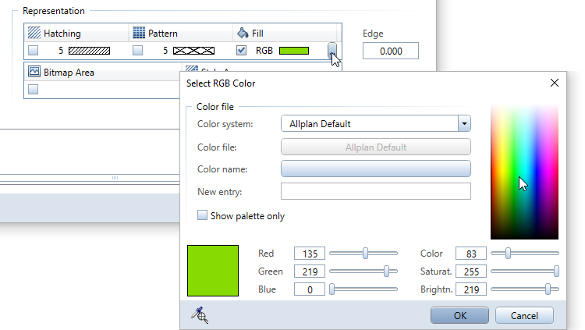Enable the Hatching checkbox

point(34,51)
